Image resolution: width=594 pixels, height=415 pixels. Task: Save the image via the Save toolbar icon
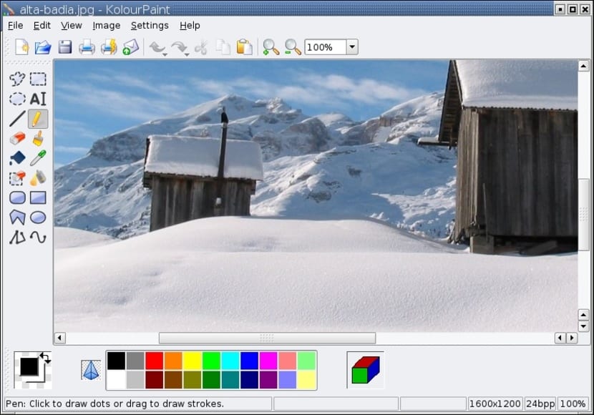click(x=64, y=47)
